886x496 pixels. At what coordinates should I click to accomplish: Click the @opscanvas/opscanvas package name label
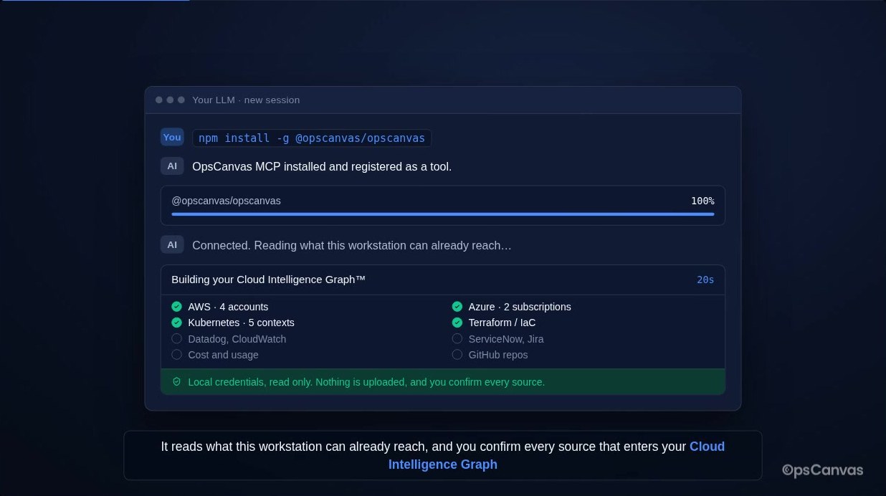tap(226, 201)
